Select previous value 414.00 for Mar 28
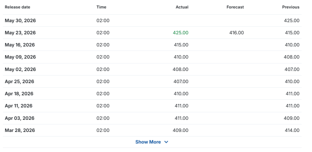 click(292, 130)
